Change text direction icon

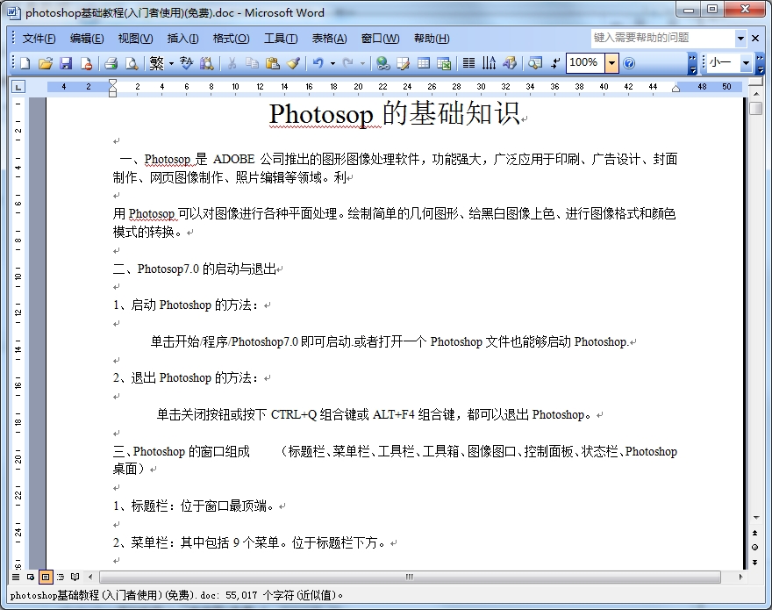(489, 63)
